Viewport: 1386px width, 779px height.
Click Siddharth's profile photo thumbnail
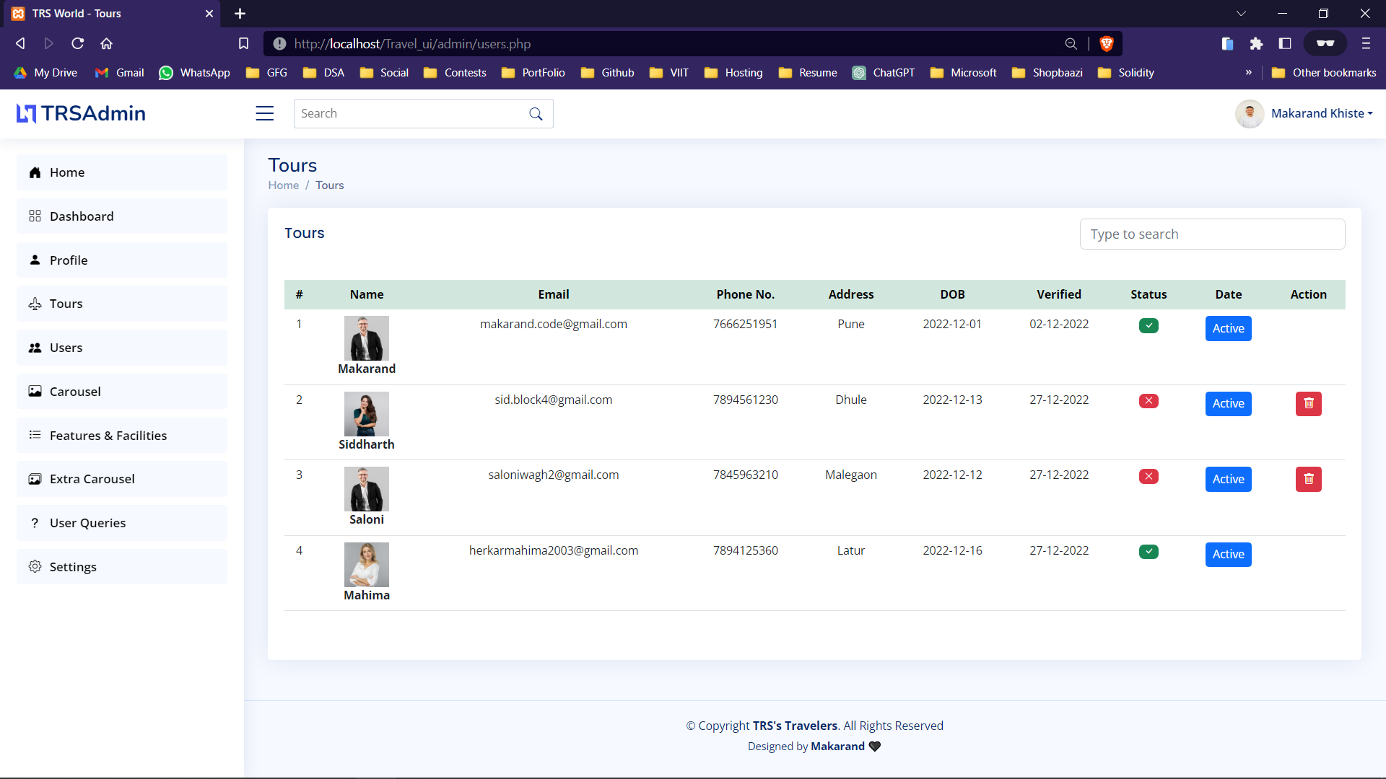[x=367, y=414]
